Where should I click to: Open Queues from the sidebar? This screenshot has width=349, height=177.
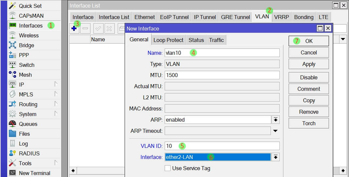pyautogui.click(x=28, y=124)
